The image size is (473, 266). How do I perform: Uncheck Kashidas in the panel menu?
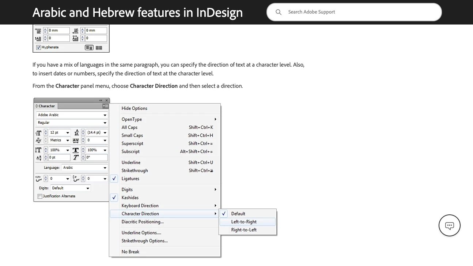point(114,198)
